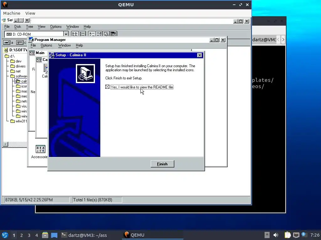Viewport: 321px width, 240px height.
Task: Select the software folder in tree
Action: point(18,76)
